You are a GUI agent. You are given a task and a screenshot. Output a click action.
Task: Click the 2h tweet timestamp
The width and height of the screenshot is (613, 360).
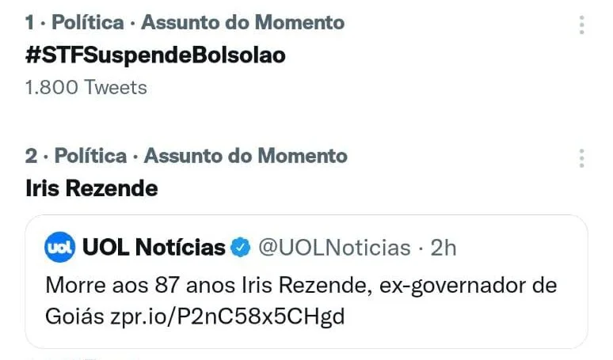tap(444, 248)
